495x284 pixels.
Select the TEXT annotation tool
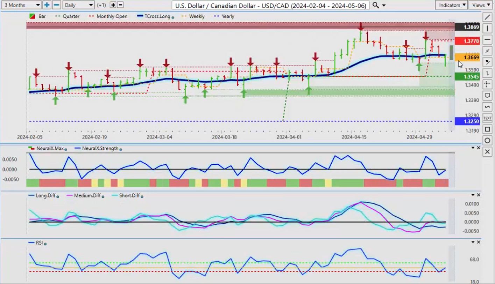click(487, 118)
